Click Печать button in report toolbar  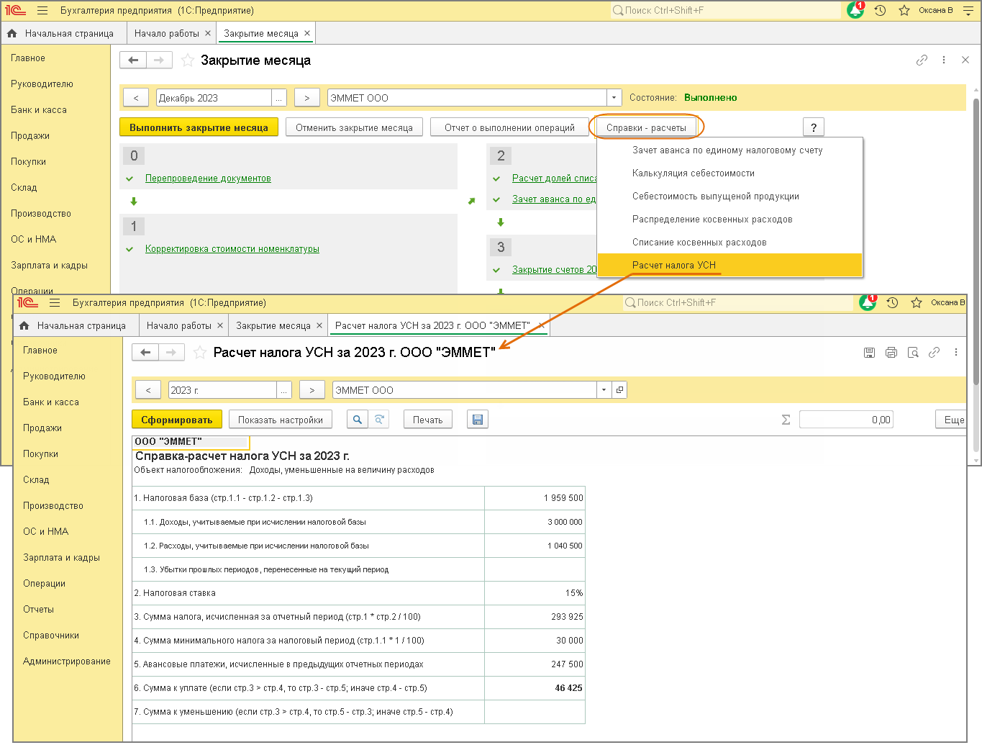427,420
